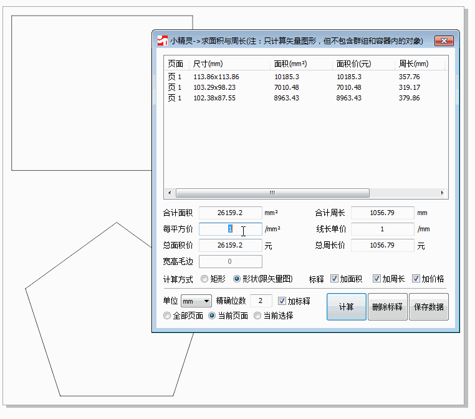Toggle the 加价格 checkbox
The width and height of the screenshot is (475, 419).
pyautogui.click(x=416, y=279)
